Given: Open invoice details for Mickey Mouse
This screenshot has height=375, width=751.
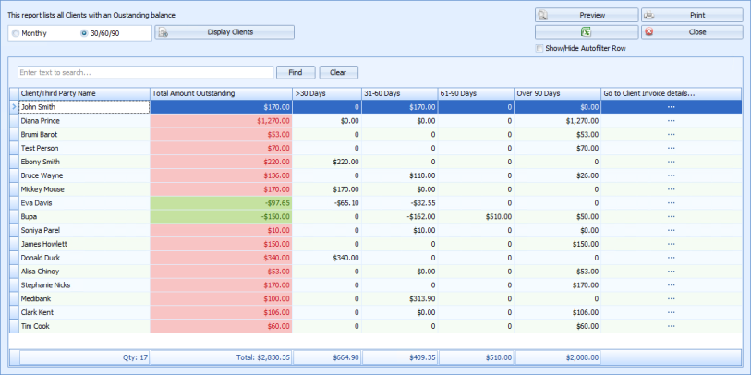Looking at the screenshot, I should pos(671,189).
